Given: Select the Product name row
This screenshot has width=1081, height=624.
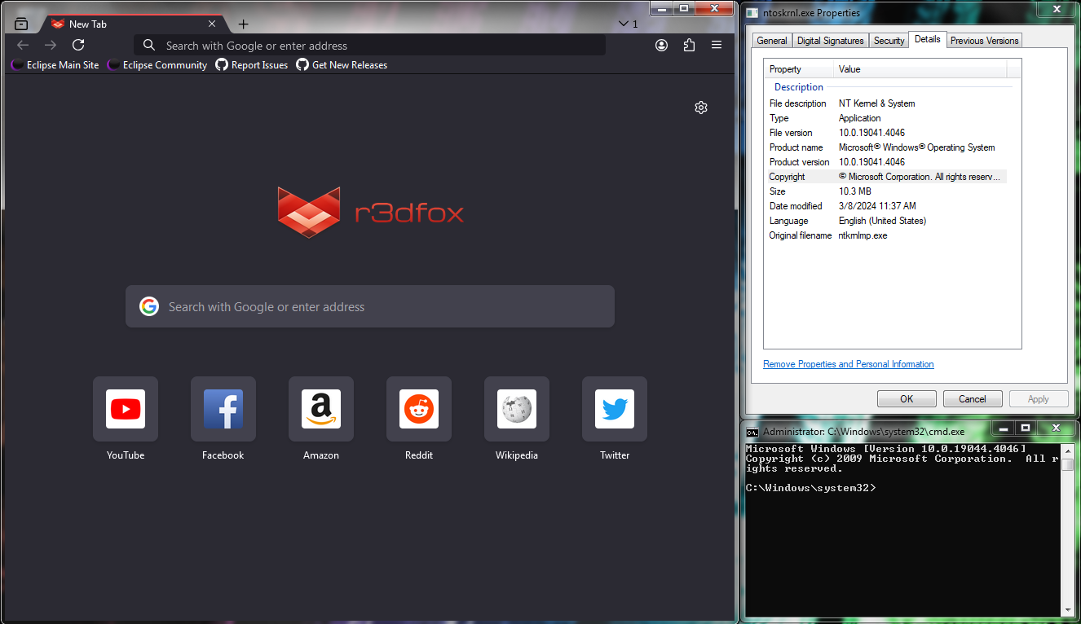Looking at the screenshot, I should (888, 147).
